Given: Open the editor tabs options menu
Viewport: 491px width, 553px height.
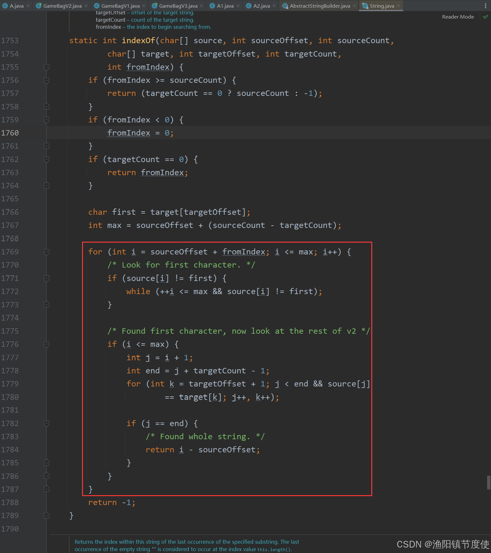Looking at the screenshot, I should 486,6.
